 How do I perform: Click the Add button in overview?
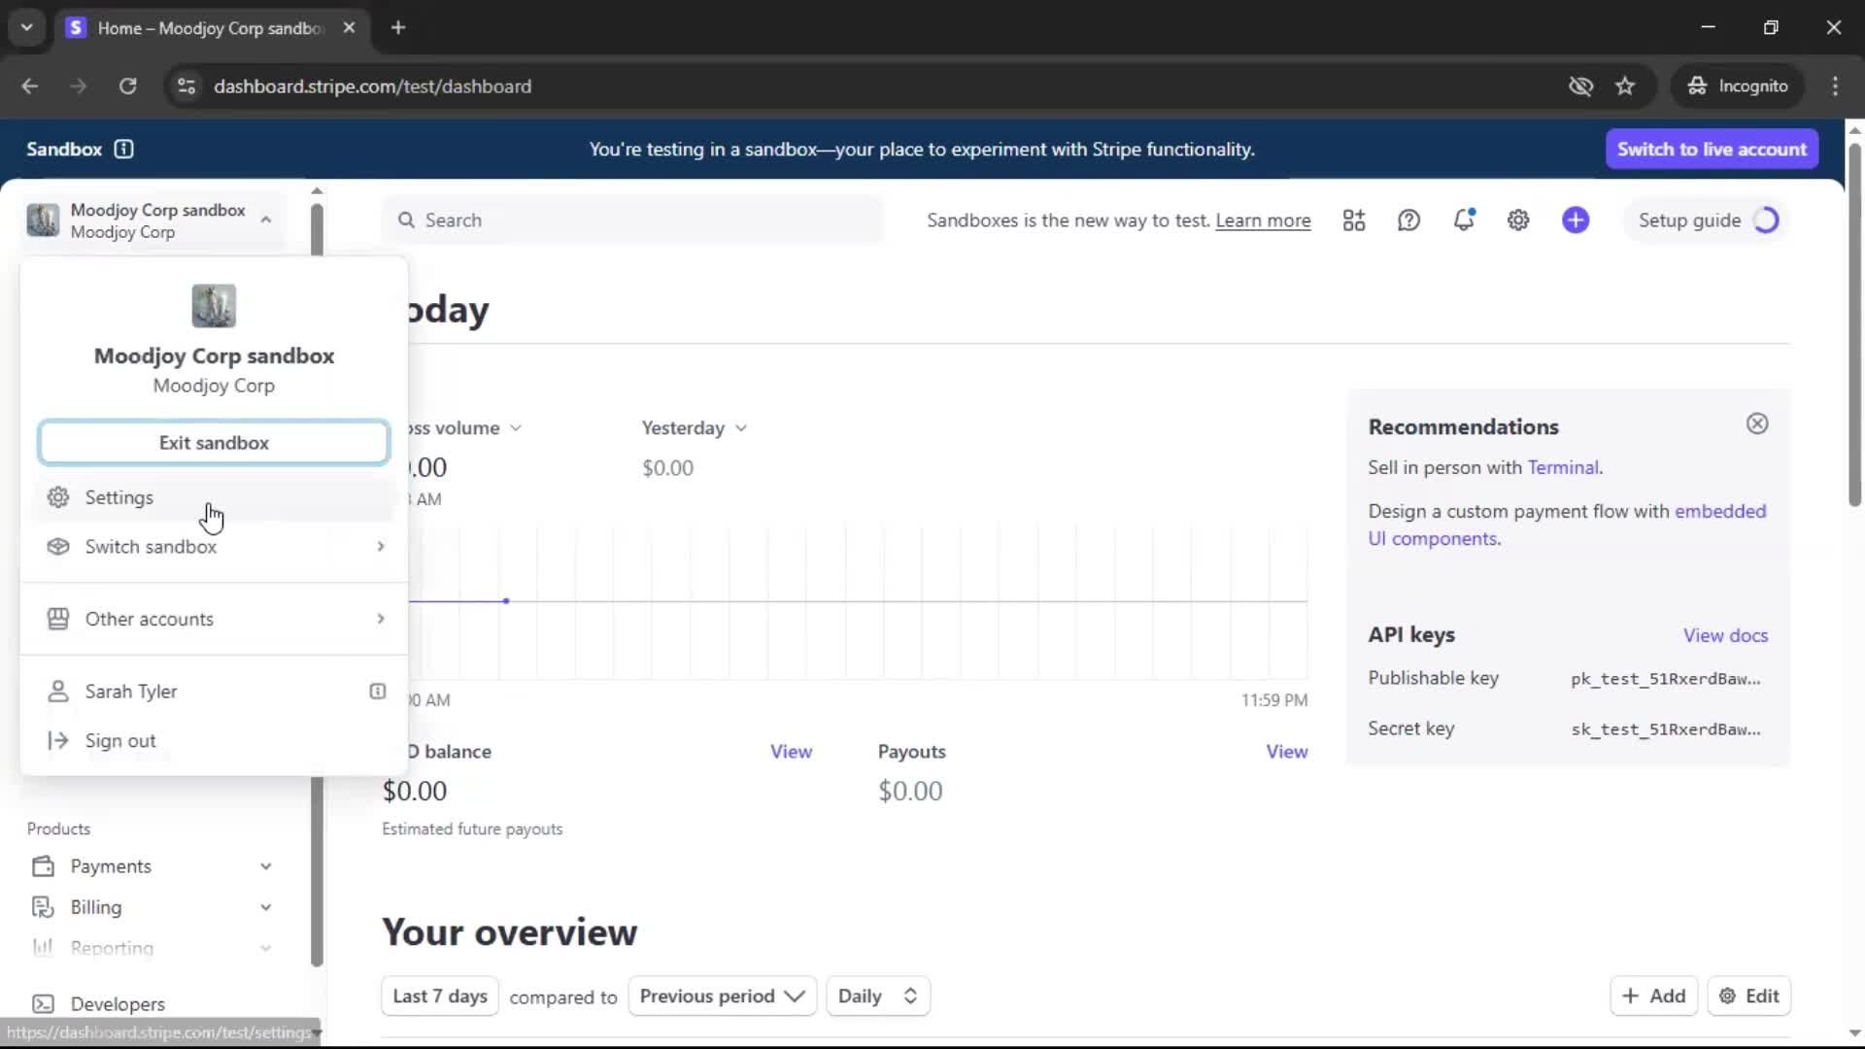tap(1653, 997)
